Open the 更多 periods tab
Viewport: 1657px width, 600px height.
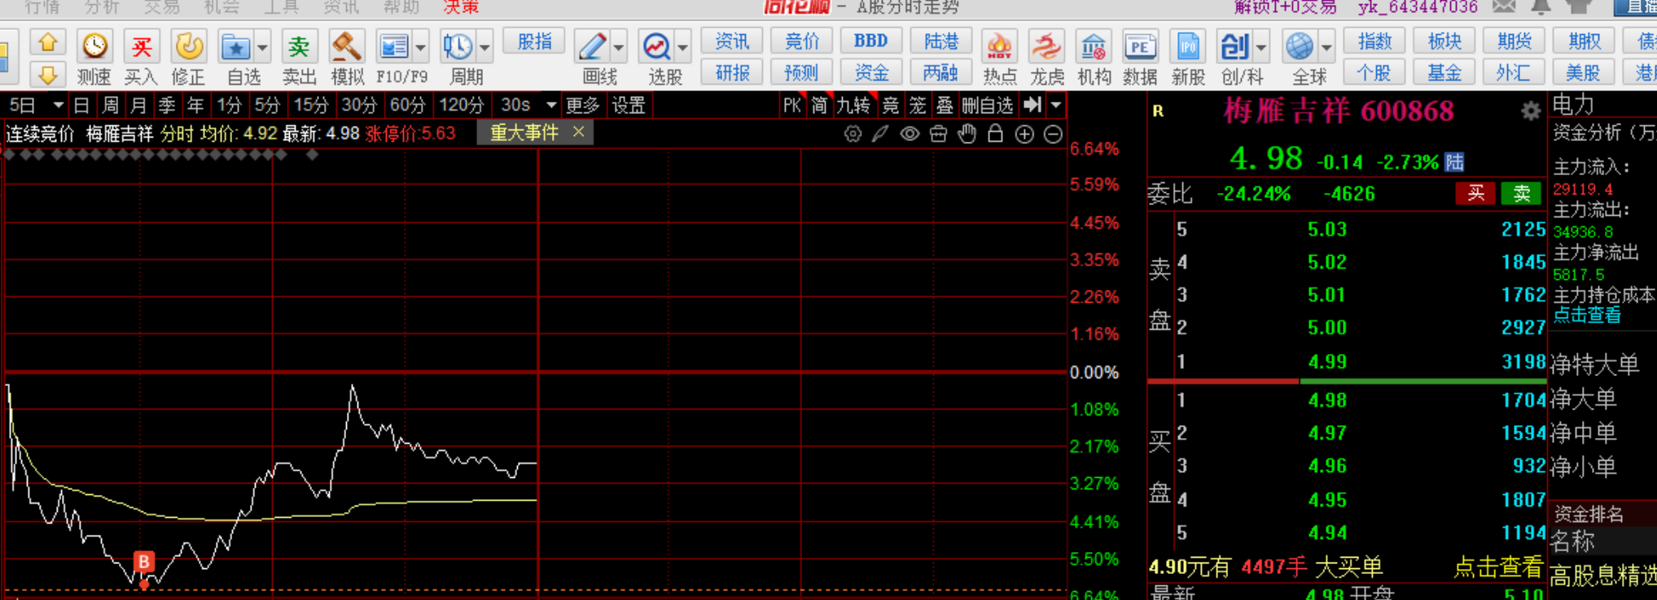(x=583, y=106)
